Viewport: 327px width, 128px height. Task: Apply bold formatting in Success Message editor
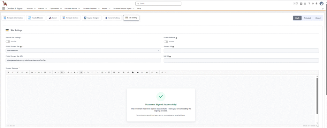[x=8, y=73]
